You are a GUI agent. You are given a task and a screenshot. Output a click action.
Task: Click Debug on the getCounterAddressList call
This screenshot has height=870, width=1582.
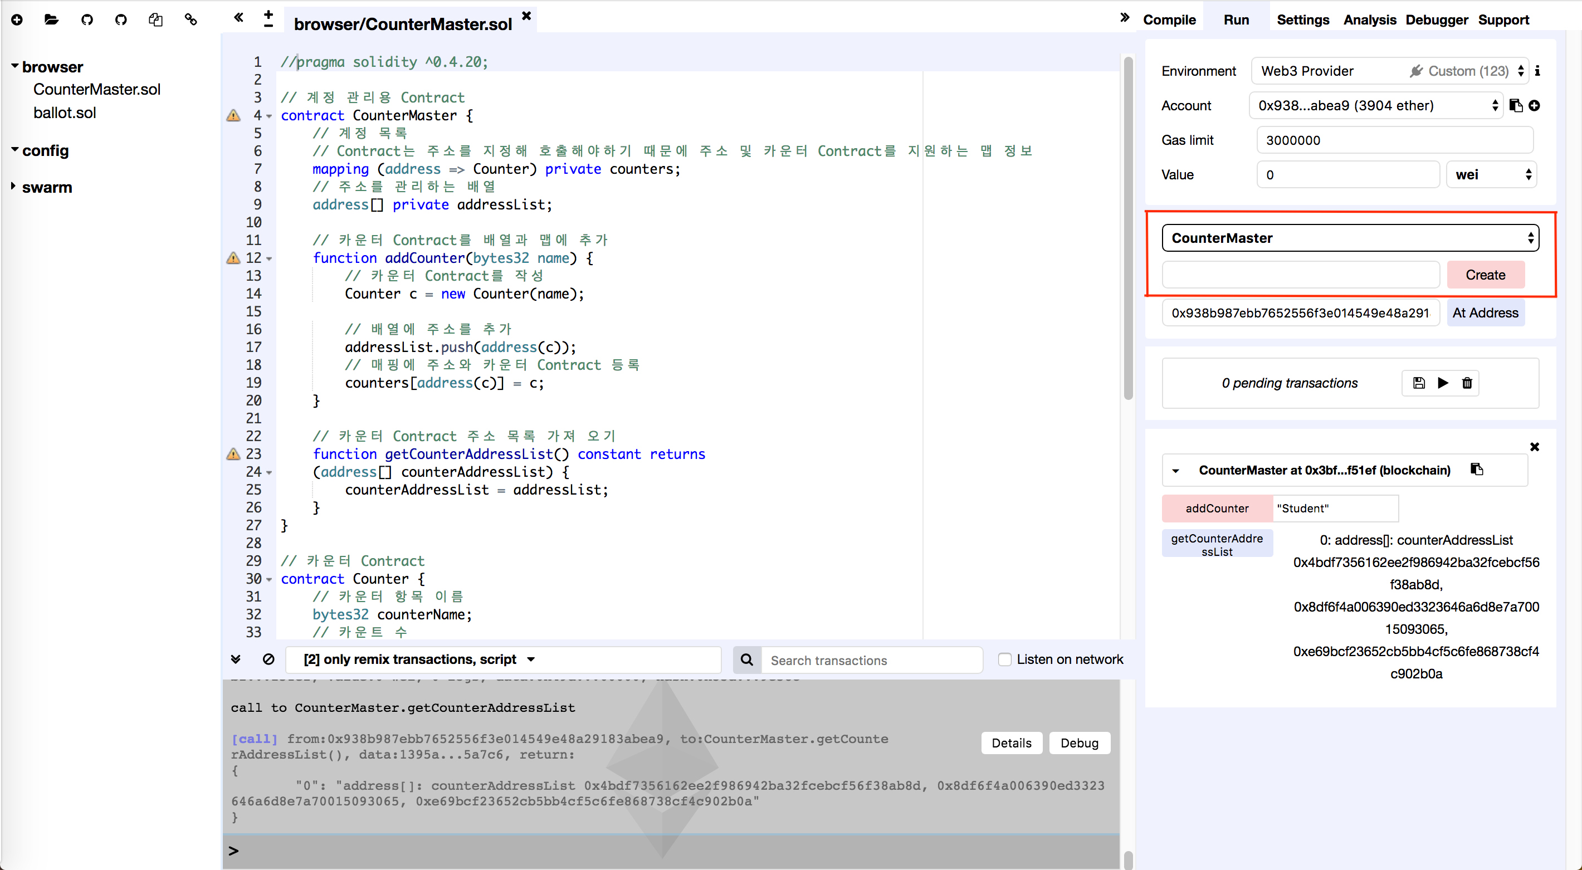[1079, 742]
